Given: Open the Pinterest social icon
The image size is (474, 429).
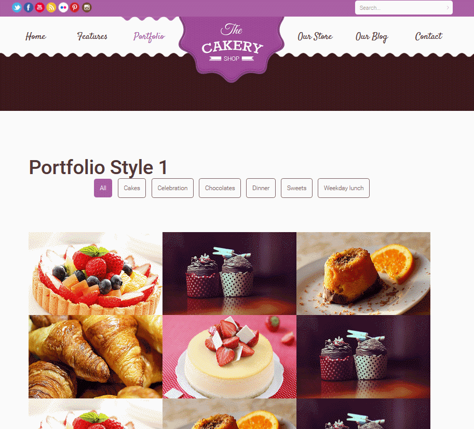Looking at the screenshot, I should (x=75, y=7).
